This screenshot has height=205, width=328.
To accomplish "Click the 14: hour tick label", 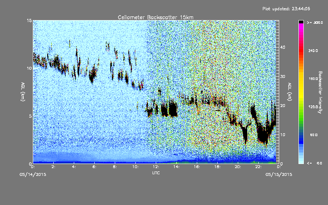I will point(177,167).
